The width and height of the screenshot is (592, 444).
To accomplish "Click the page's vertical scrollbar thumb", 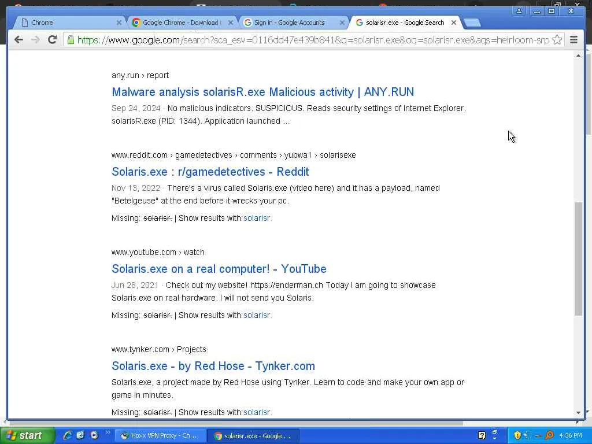I will (x=578, y=258).
